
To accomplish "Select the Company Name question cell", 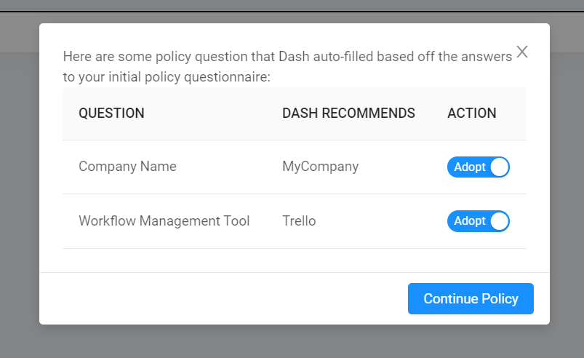I will [127, 167].
